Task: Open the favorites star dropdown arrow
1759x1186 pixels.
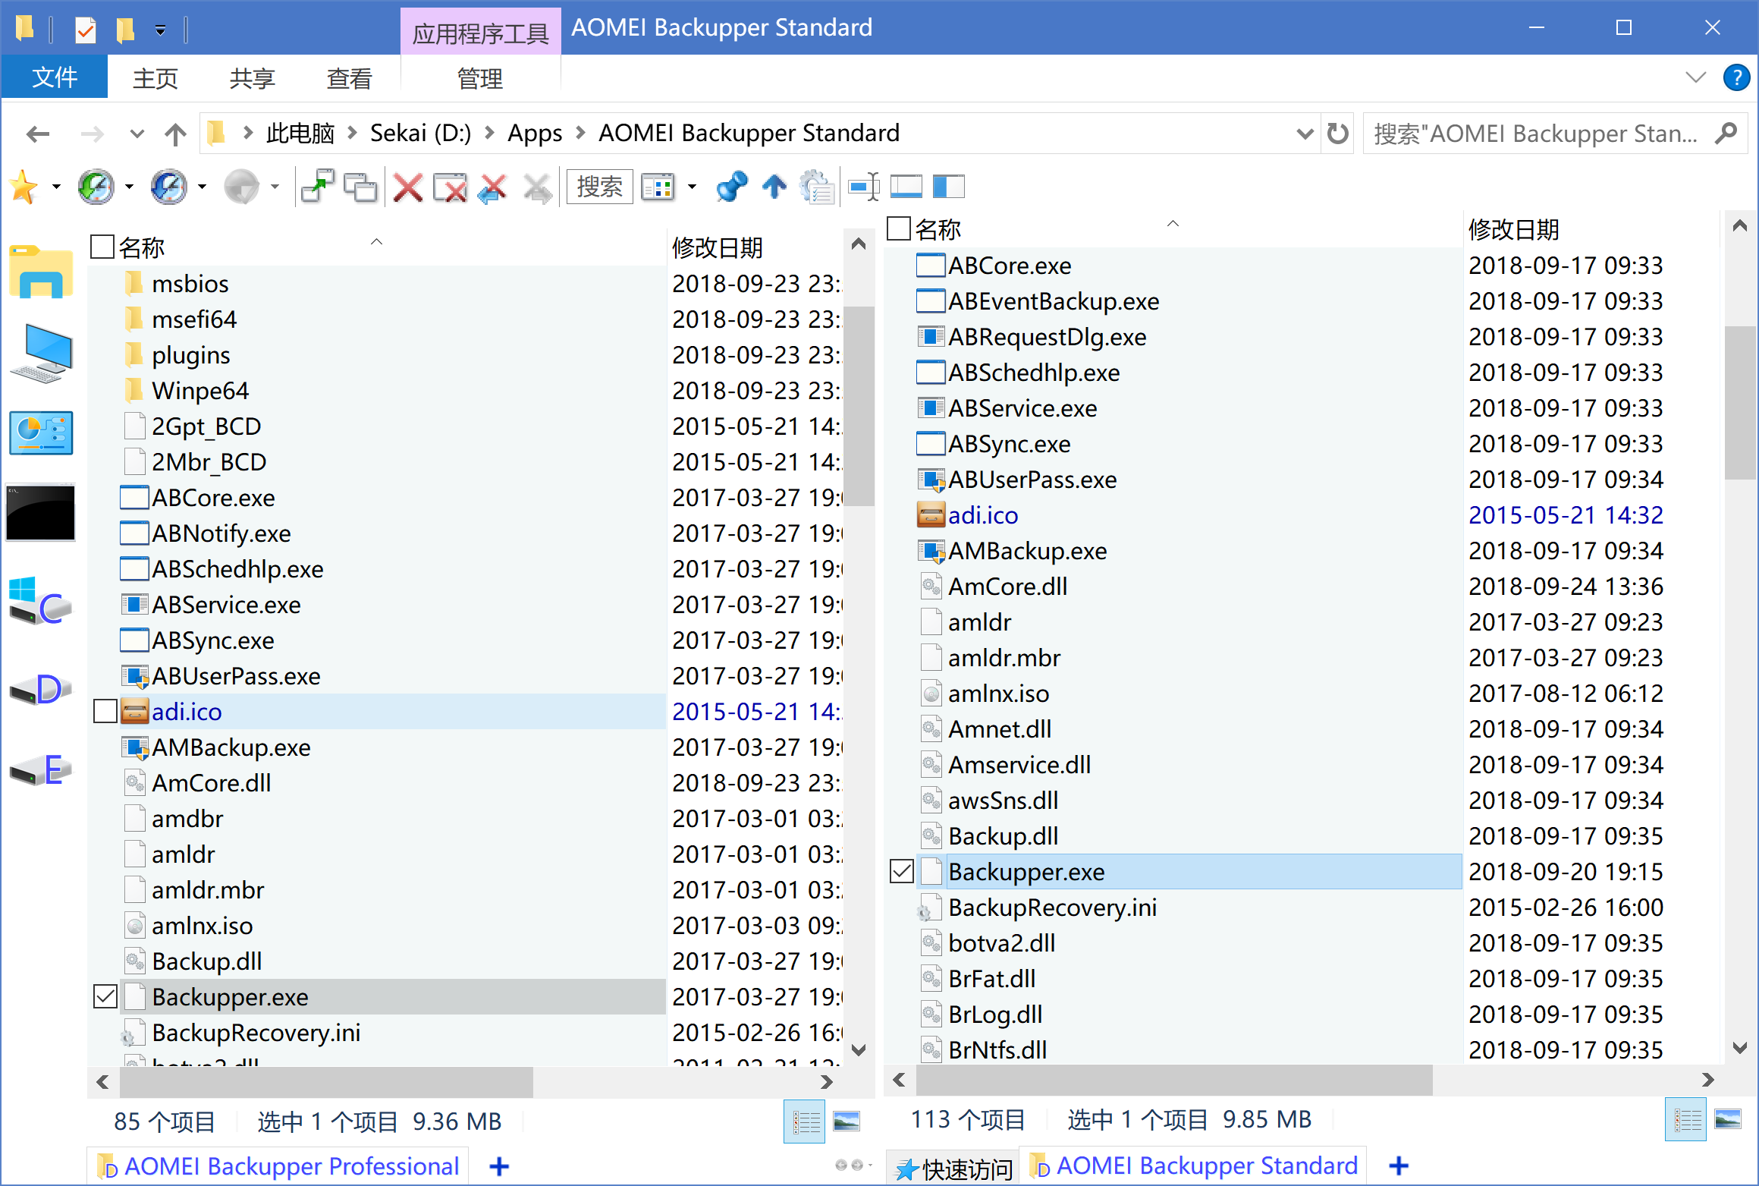Action: (x=56, y=187)
